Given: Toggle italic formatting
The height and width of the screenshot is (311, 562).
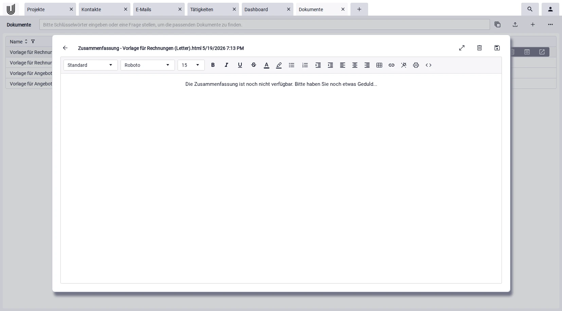Looking at the screenshot, I should point(226,65).
